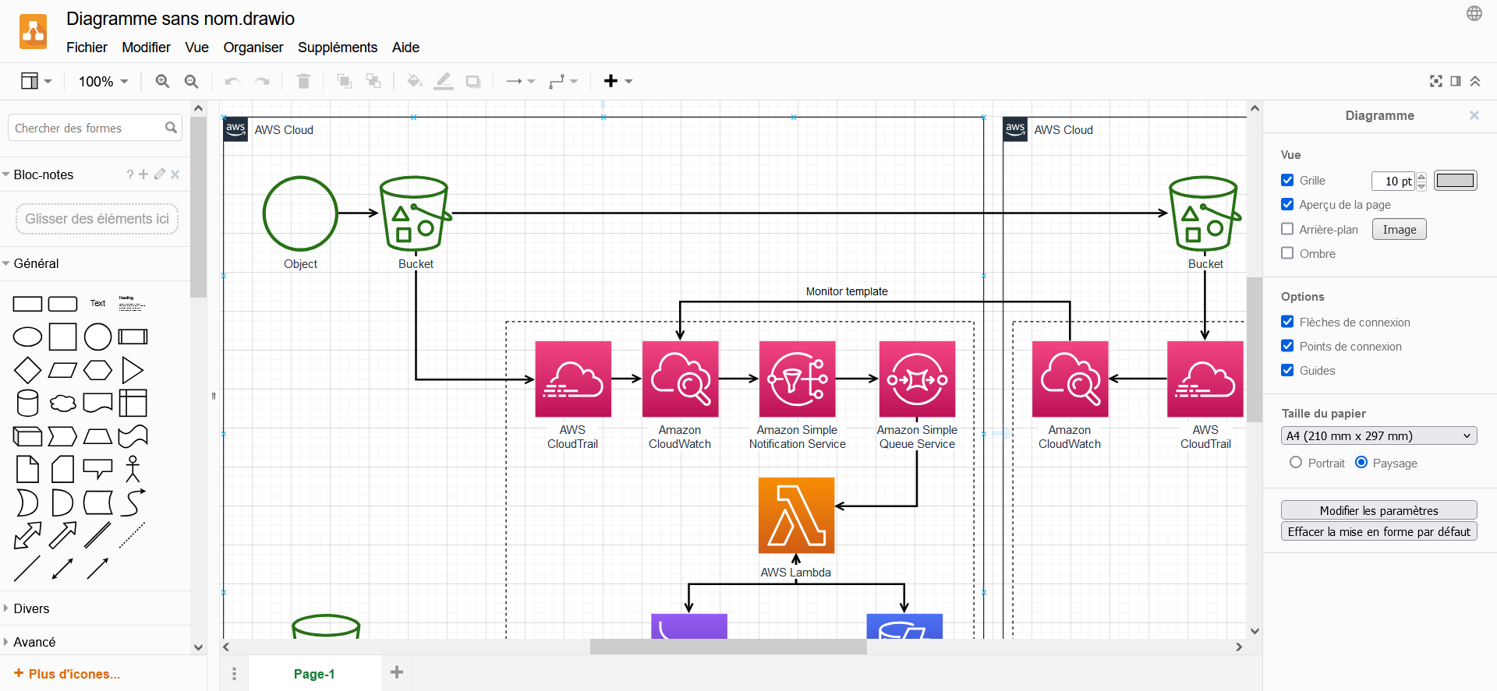Image resolution: width=1497 pixels, height=691 pixels.
Task: Open the Organiser menu
Action: (253, 48)
